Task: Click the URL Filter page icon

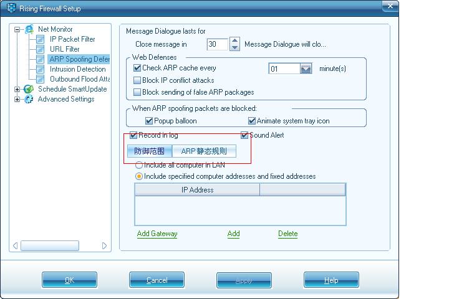Action: click(x=40, y=49)
